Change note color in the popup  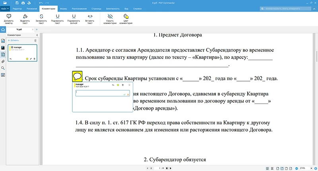118,85
